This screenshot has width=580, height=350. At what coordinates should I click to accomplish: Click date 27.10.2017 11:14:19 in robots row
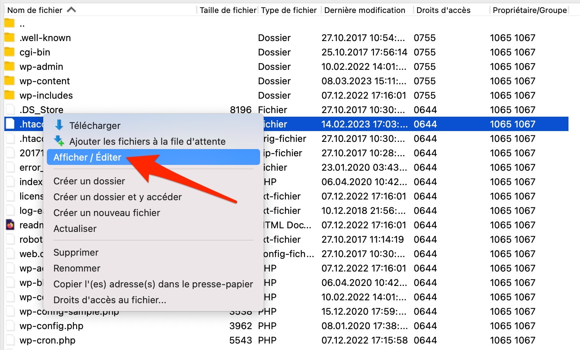coord(362,239)
